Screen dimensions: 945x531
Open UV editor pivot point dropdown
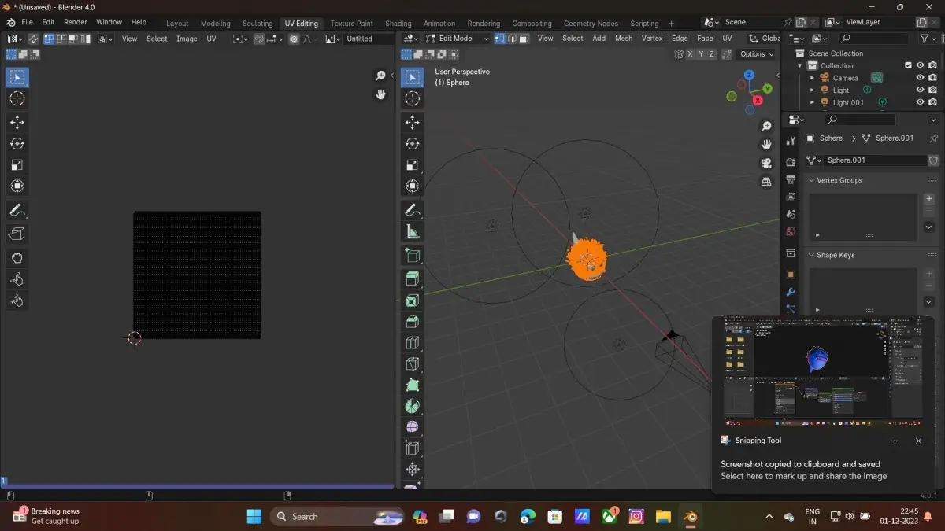tap(240, 39)
